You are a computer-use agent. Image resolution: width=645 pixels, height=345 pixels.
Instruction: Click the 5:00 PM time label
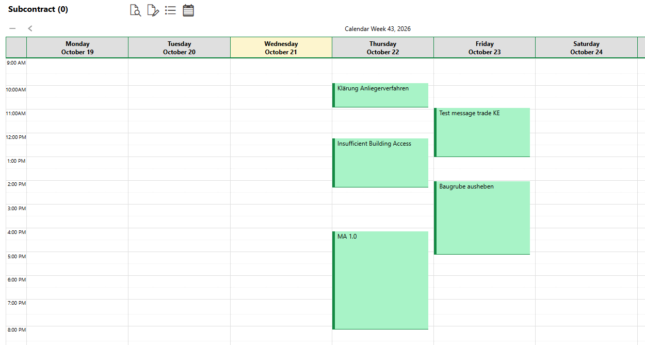[x=16, y=257]
